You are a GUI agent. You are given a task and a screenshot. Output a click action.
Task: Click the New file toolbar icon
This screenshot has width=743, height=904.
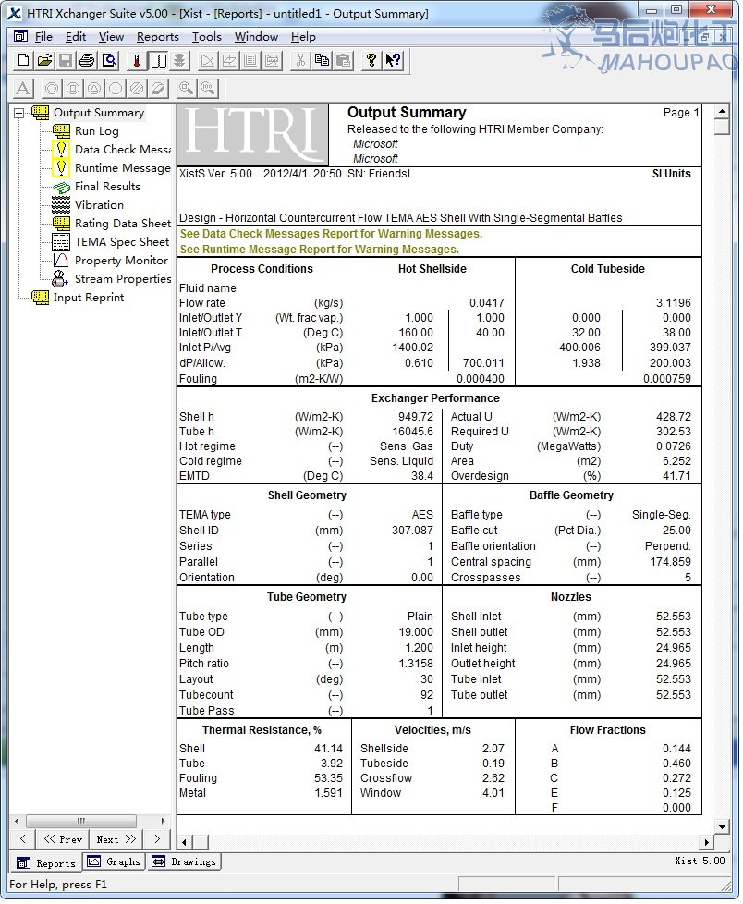click(x=23, y=60)
